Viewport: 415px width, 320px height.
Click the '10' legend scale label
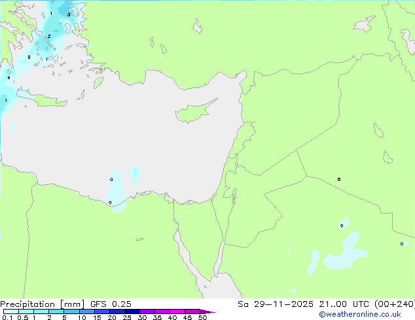(82, 317)
